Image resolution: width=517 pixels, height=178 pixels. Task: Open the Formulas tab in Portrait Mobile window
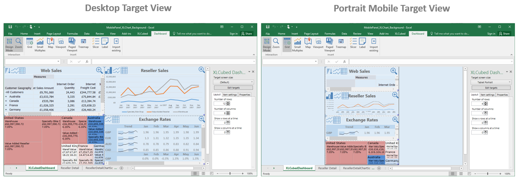[330, 33]
